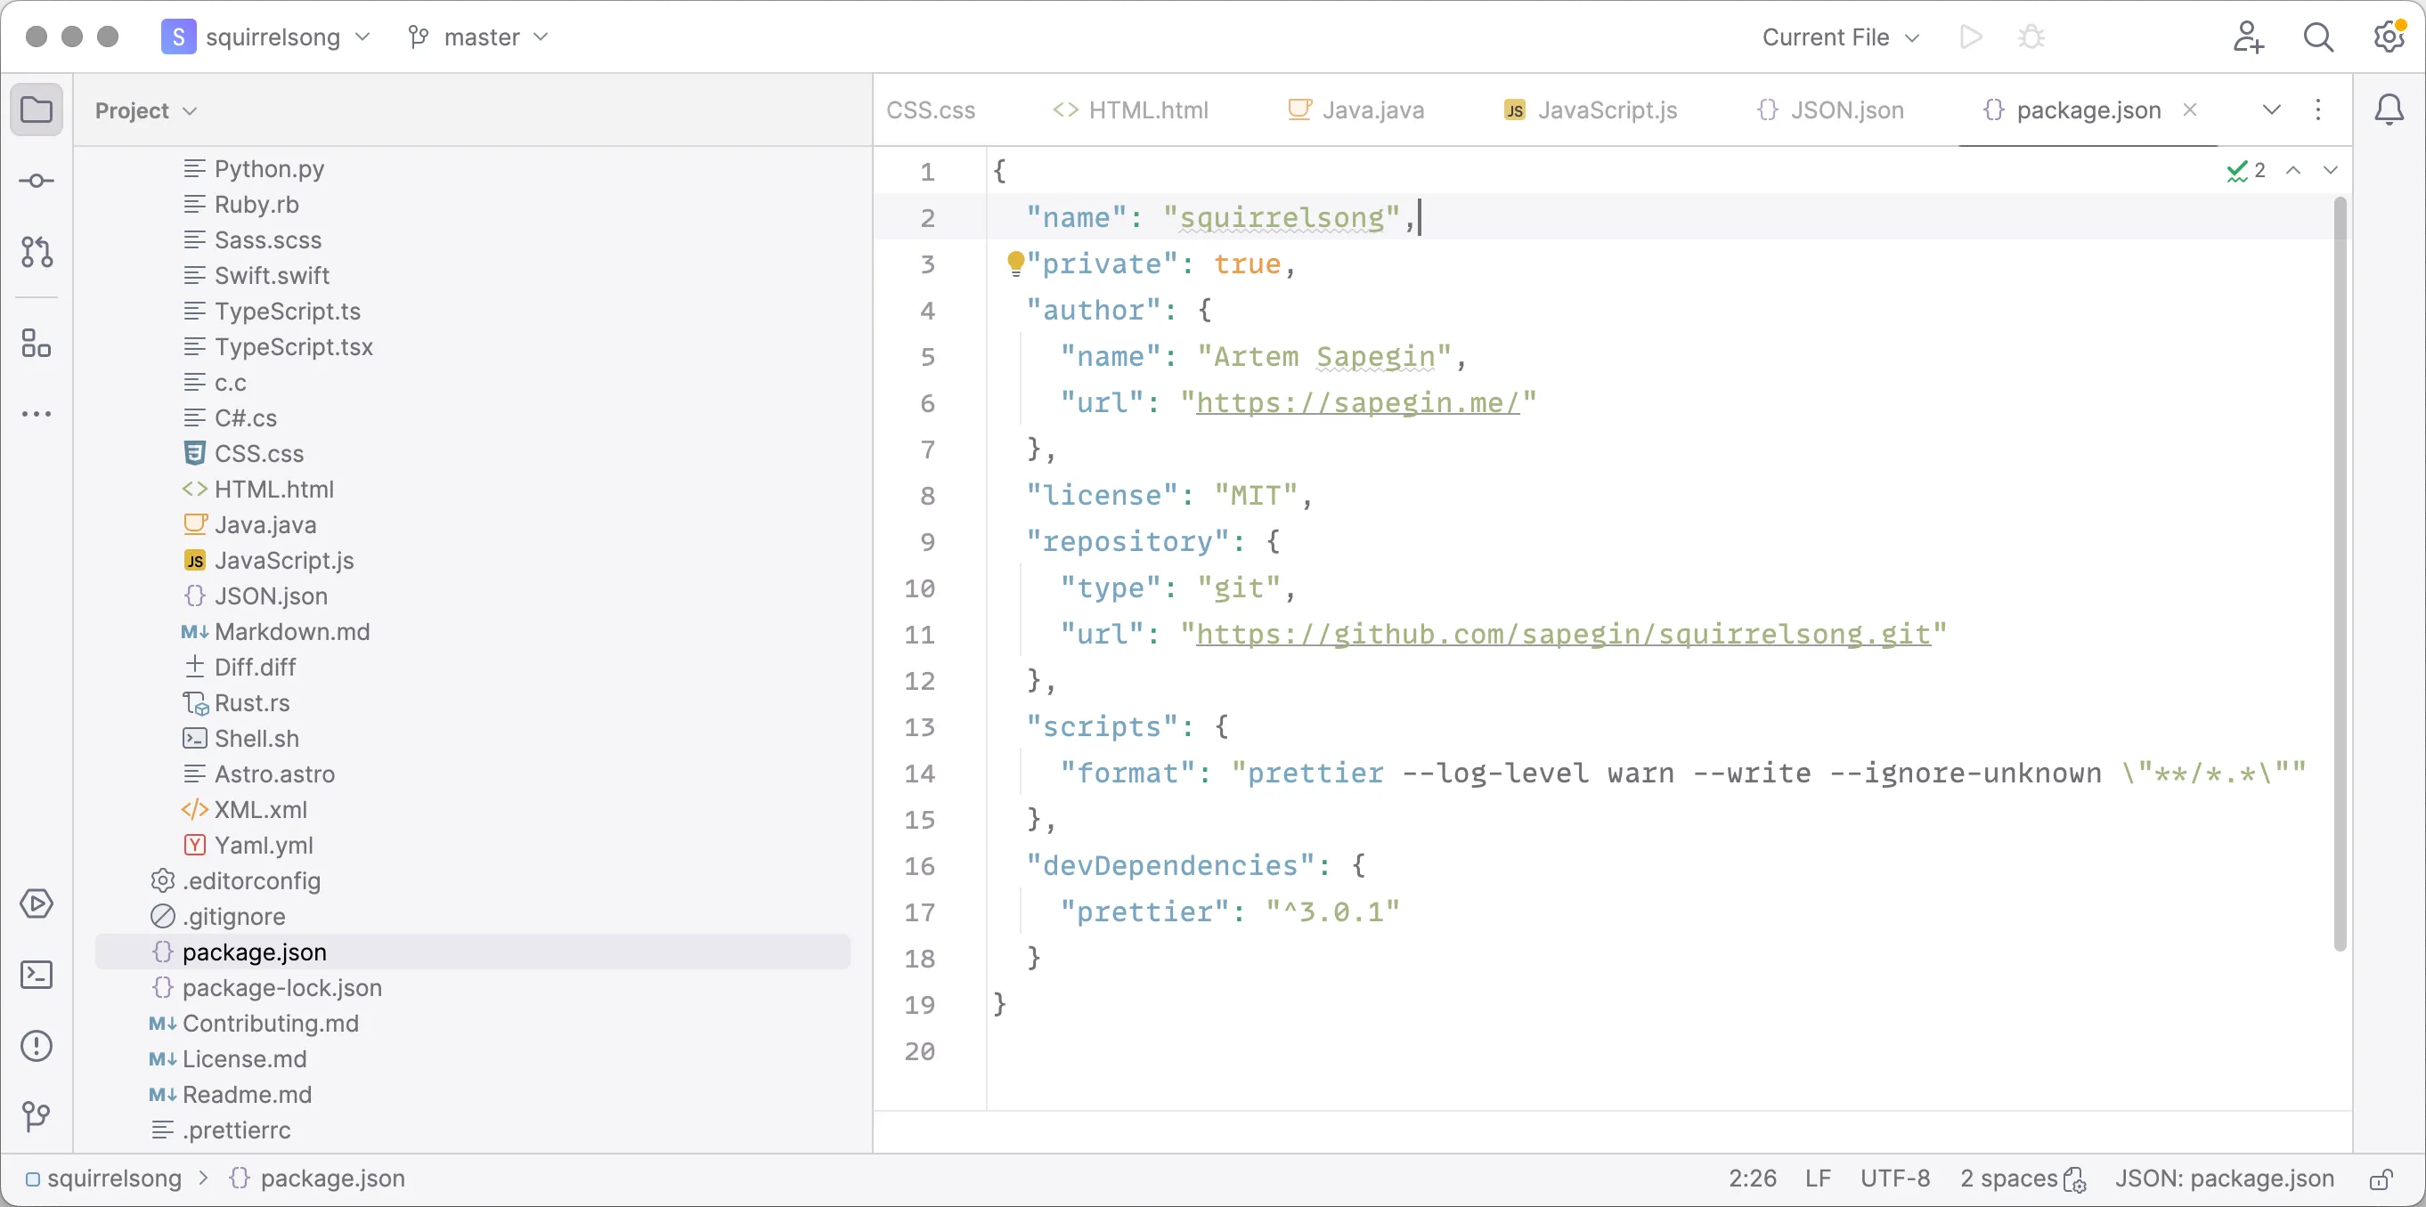Open the Project view options dropdown
The height and width of the screenshot is (1207, 2426).
pyautogui.click(x=146, y=110)
